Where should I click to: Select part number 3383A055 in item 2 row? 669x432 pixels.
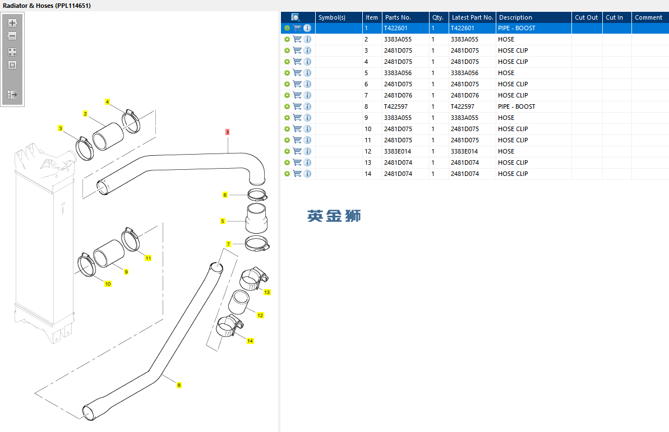(x=398, y=39)
